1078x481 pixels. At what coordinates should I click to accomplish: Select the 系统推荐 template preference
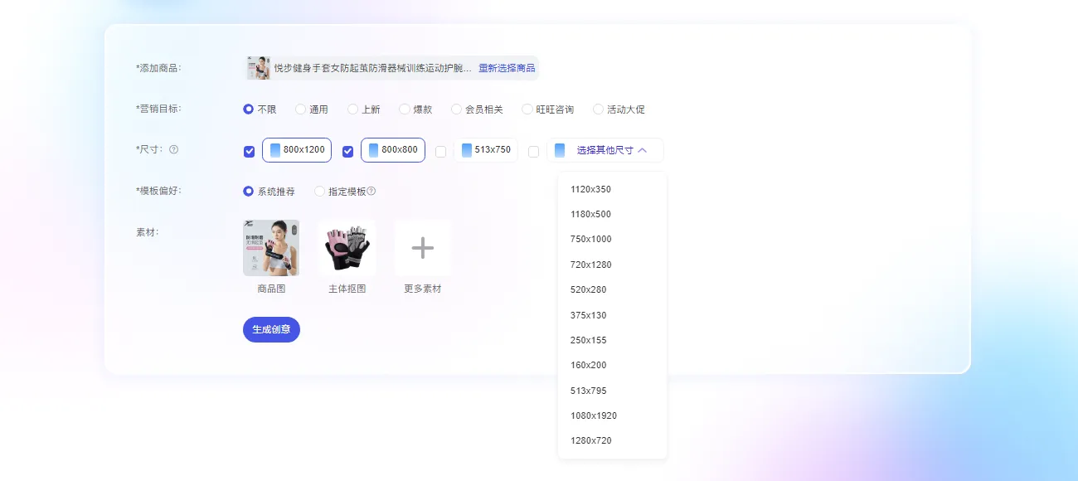click(x=248, y=192)
